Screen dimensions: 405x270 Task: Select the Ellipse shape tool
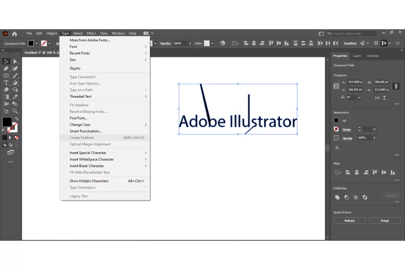coord(6,76)
